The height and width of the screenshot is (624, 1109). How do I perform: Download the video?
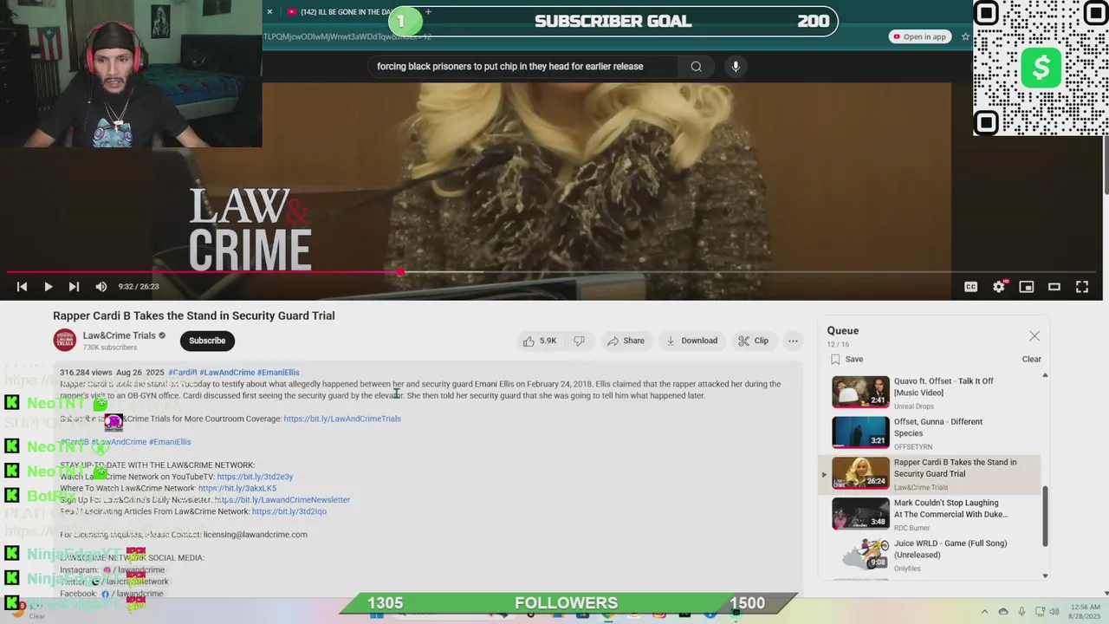point(691,341)
